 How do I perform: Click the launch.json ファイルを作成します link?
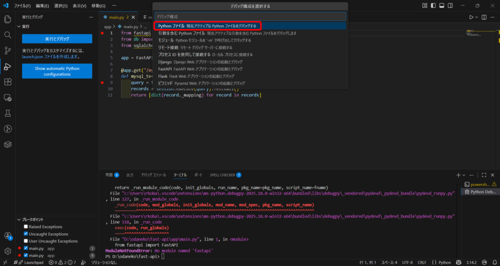(x=51, y=57)
